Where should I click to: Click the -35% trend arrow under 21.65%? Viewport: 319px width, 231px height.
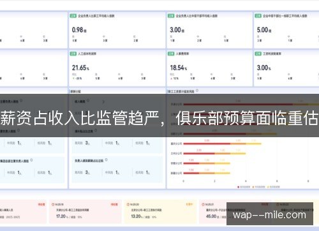click(x=73, y=78)
